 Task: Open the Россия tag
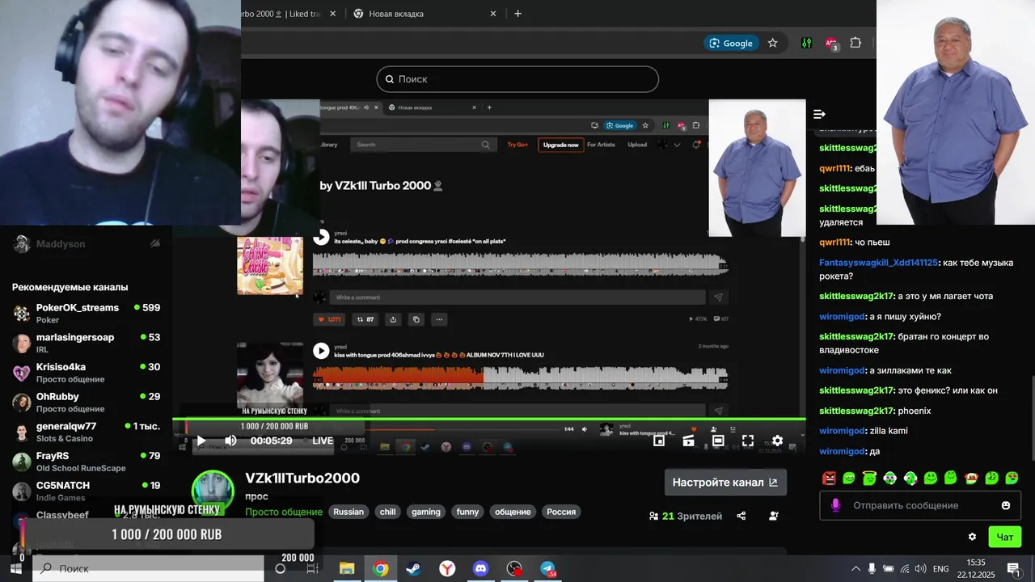pos(561,512)
